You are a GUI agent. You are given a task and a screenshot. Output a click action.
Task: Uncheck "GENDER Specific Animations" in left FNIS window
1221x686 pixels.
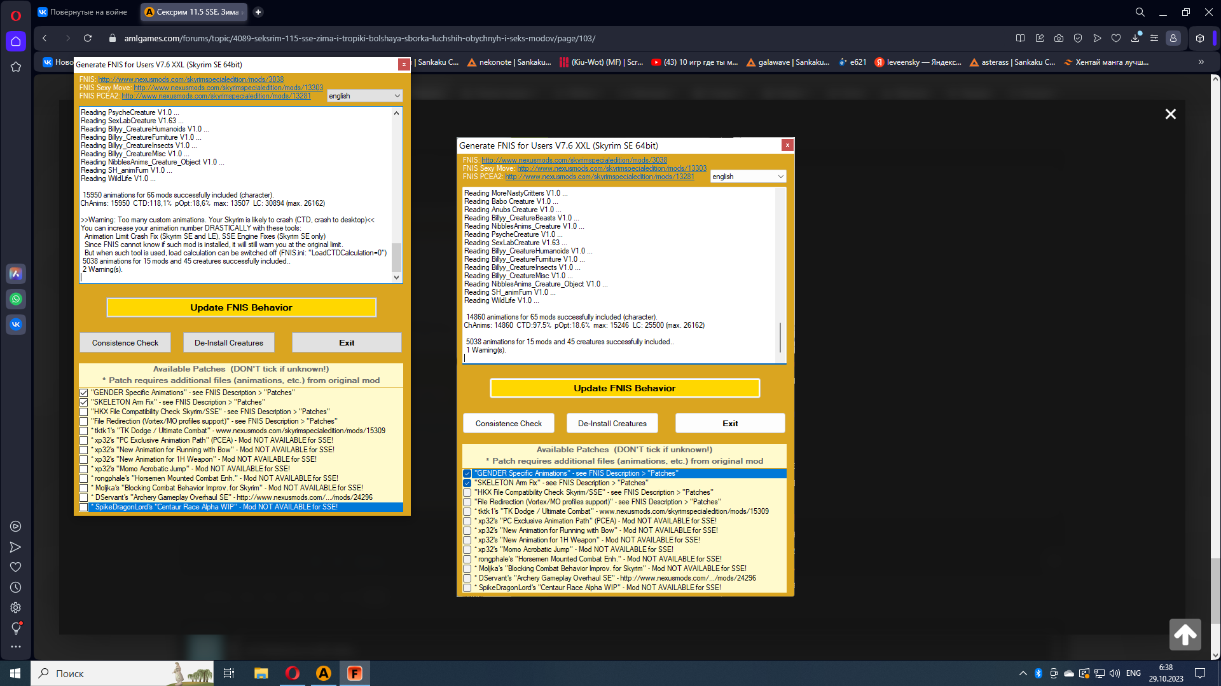[83, 393]
